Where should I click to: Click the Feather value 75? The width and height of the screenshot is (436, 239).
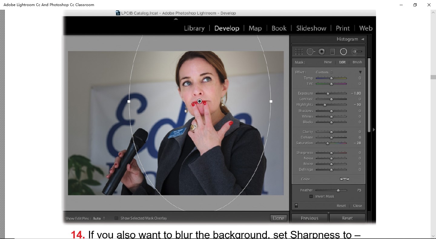pyautogui.click(x=359, y=190)
